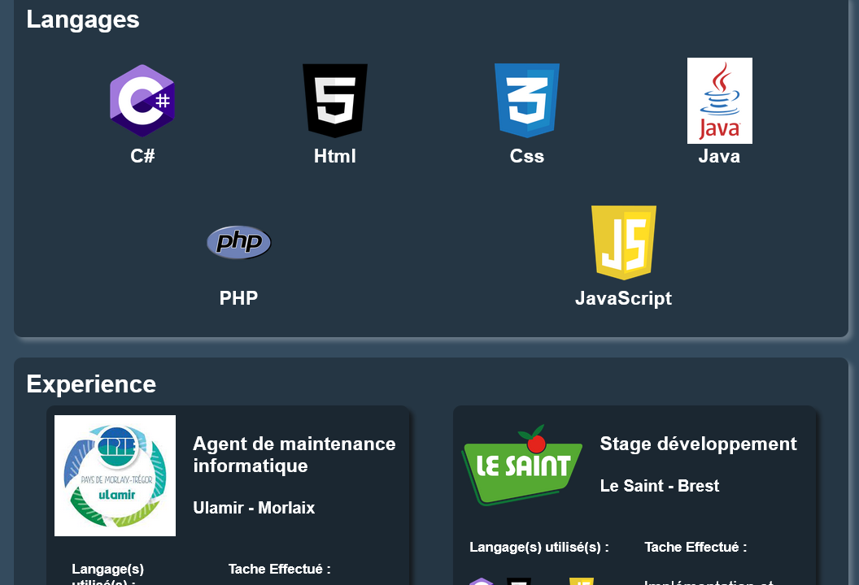Screen dimensions: 859x585
Task: Select the "PHP" label text
Action: click(x=239, y=298)
